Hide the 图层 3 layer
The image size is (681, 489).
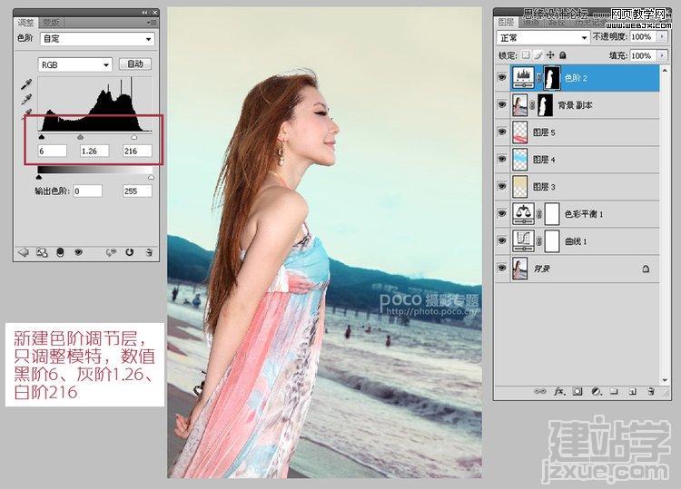502,187
